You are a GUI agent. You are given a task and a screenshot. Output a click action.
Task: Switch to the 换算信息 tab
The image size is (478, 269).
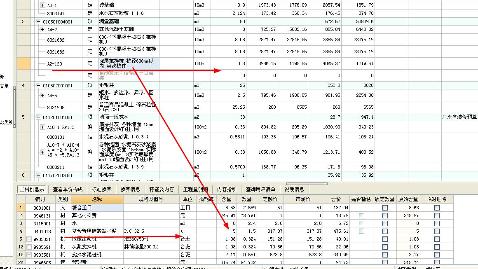click(x=130, y=189)
